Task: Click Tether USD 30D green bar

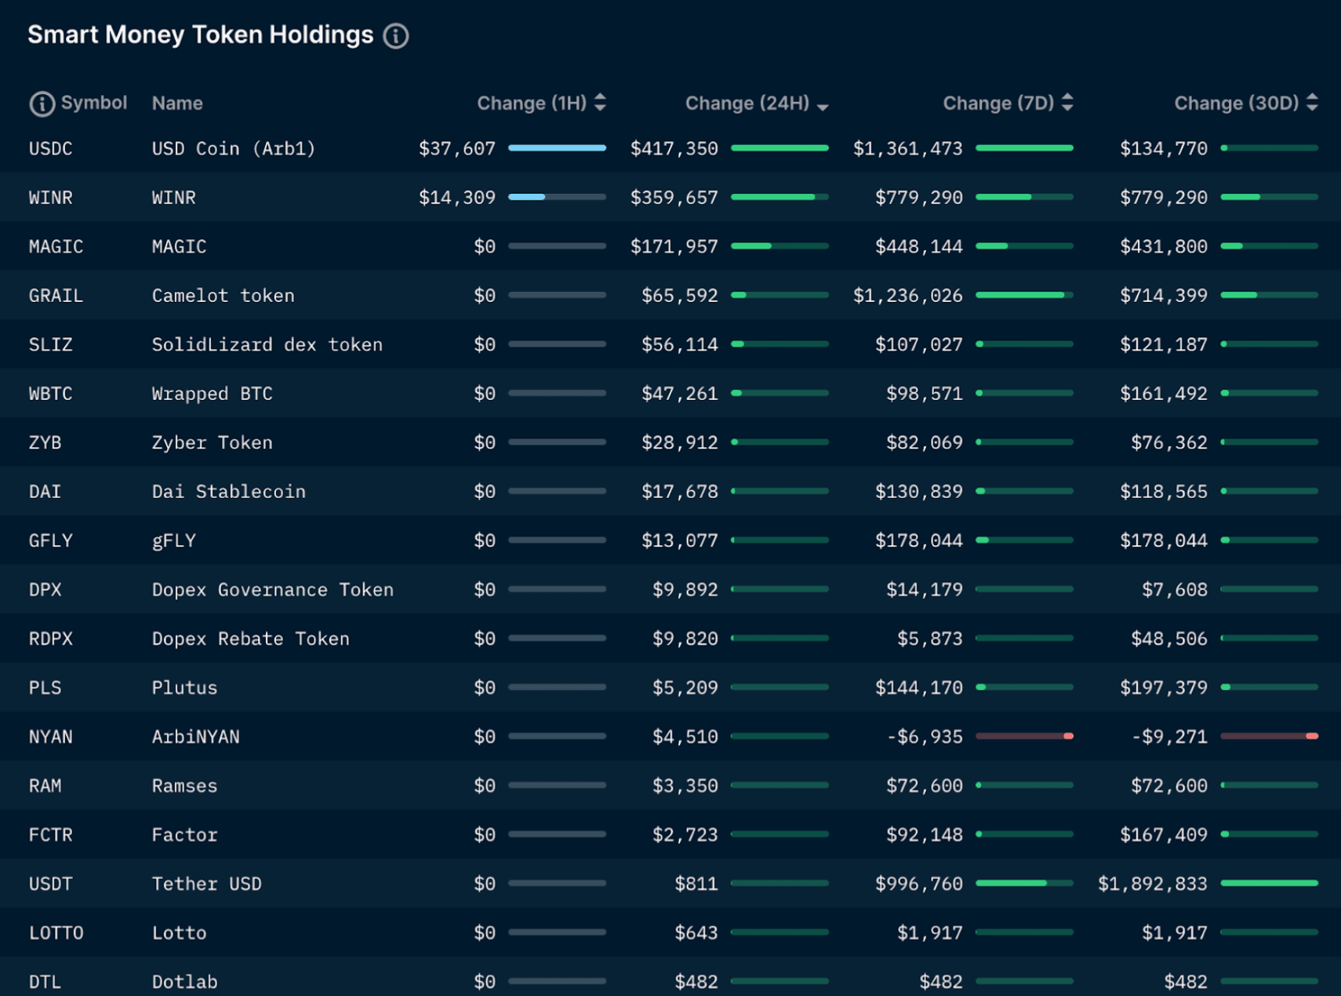Action: tap(1269, 883)
